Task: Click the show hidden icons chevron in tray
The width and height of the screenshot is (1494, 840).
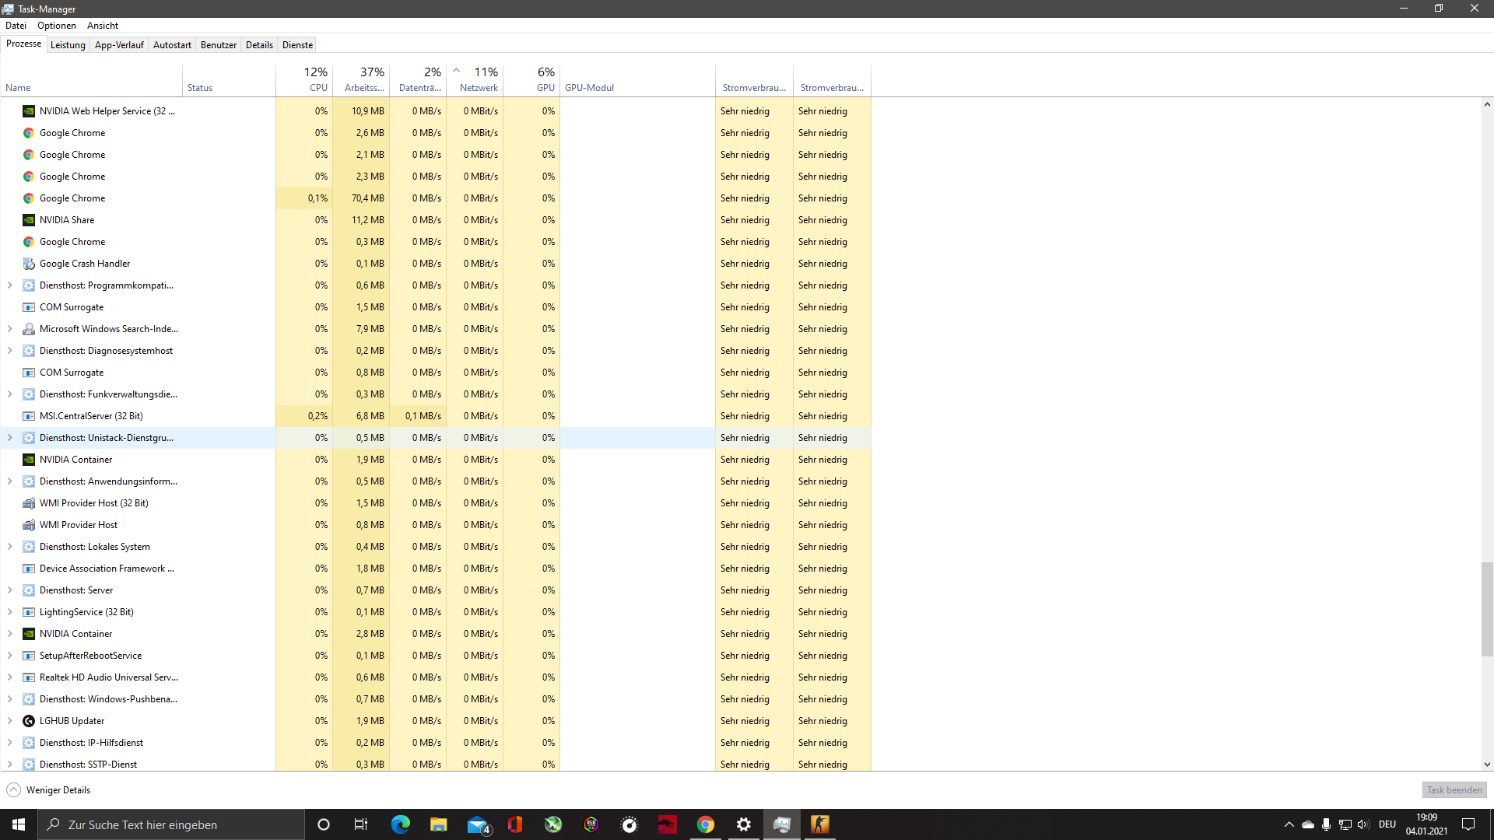Action: point(1289,824)
